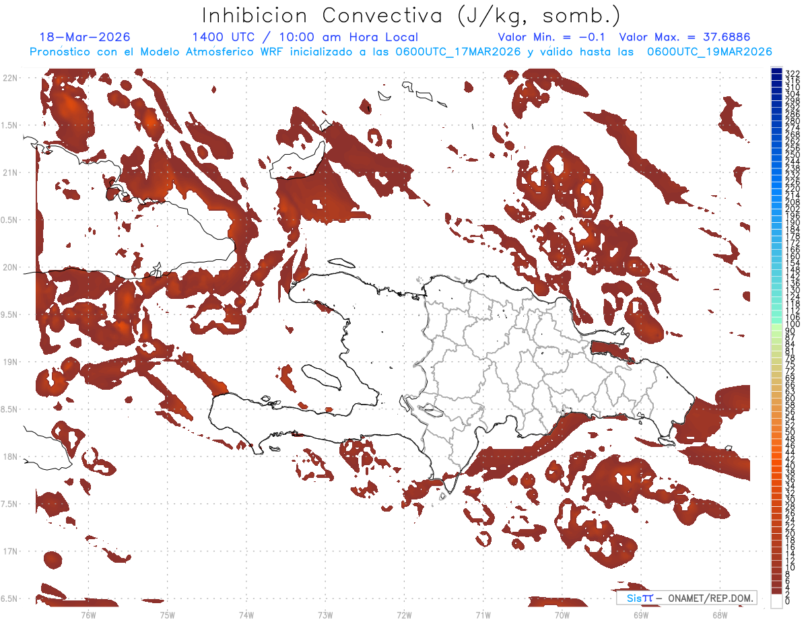This screenshot has width=808, height=624.
Task: Click the '72W' longitude label
Action: tap(404, 615)
